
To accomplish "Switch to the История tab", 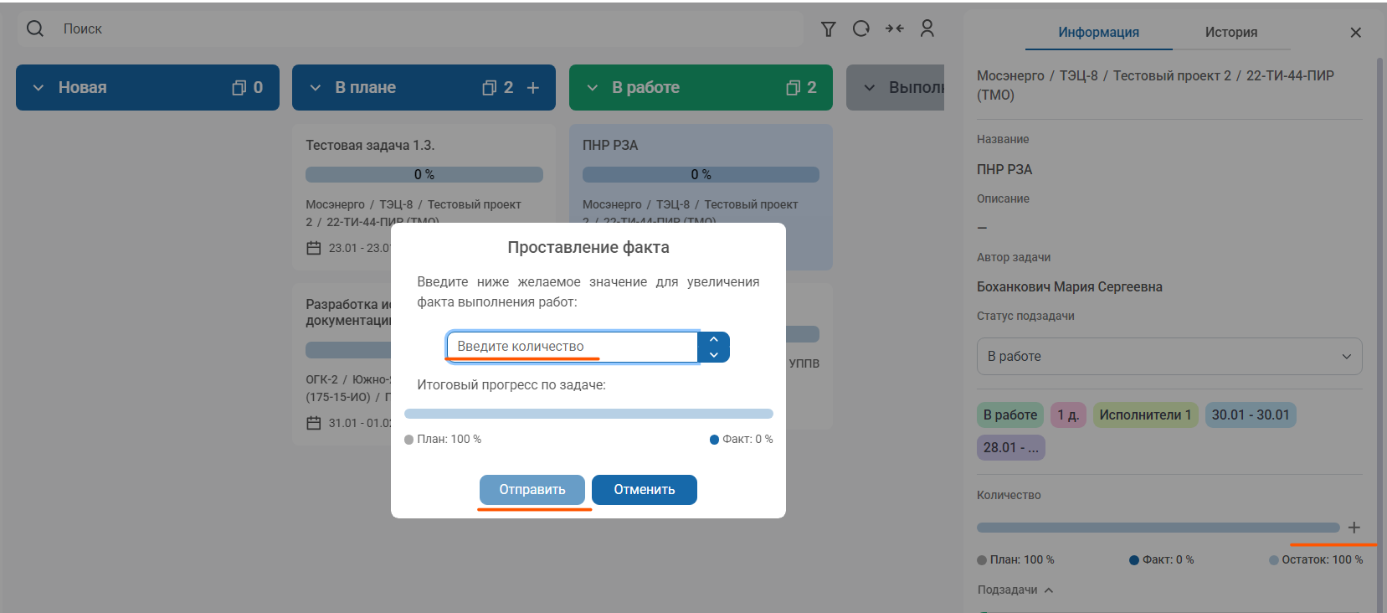I will (x=1230, y=33).
